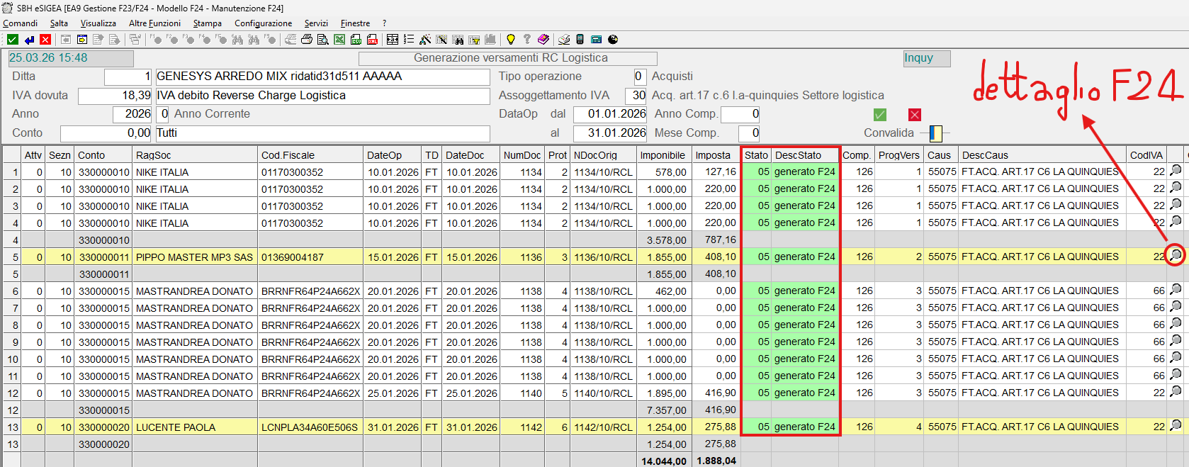Click fiscal code cell 'LCNPLA34A60E506S'
The image size is (1189, 467).
click(310, 427)
